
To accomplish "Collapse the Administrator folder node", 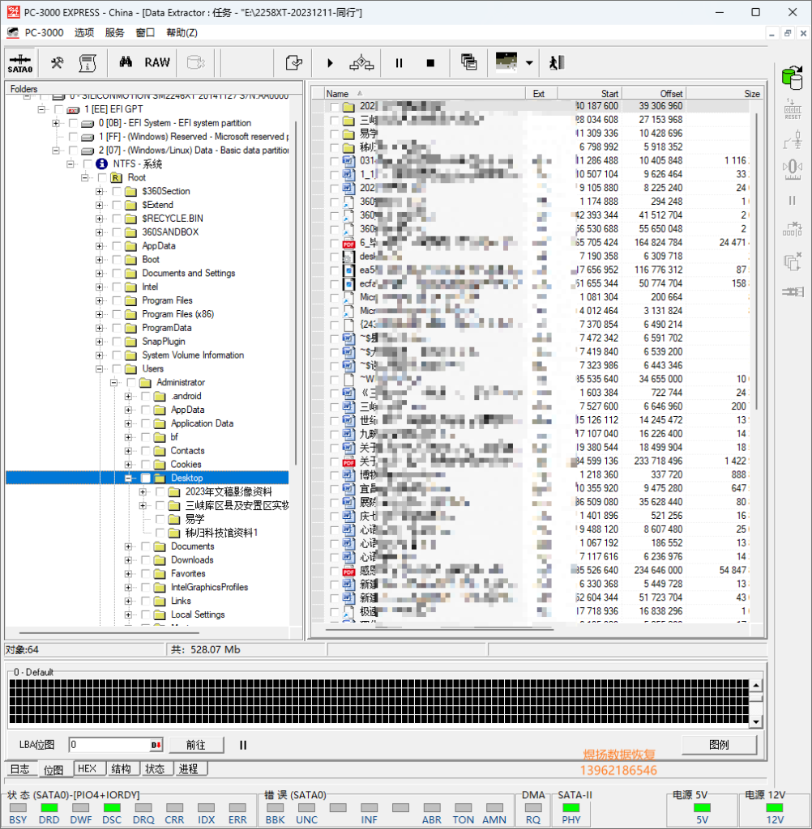I will tap(113, 382).
